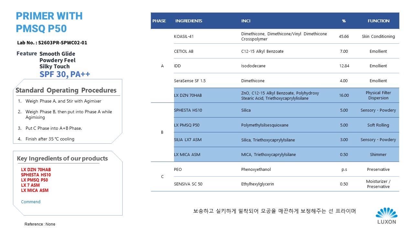
Task: Click the % column header
Action: (344, 21)
